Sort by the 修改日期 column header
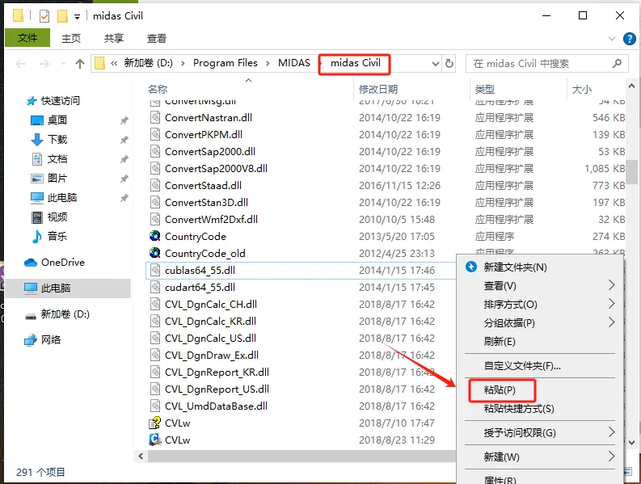The width and height of the screenshot is (641, 484). pos(378,89)
